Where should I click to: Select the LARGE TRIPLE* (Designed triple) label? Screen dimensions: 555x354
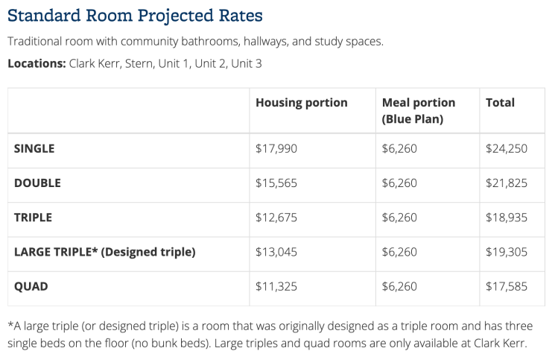[104, 252]
